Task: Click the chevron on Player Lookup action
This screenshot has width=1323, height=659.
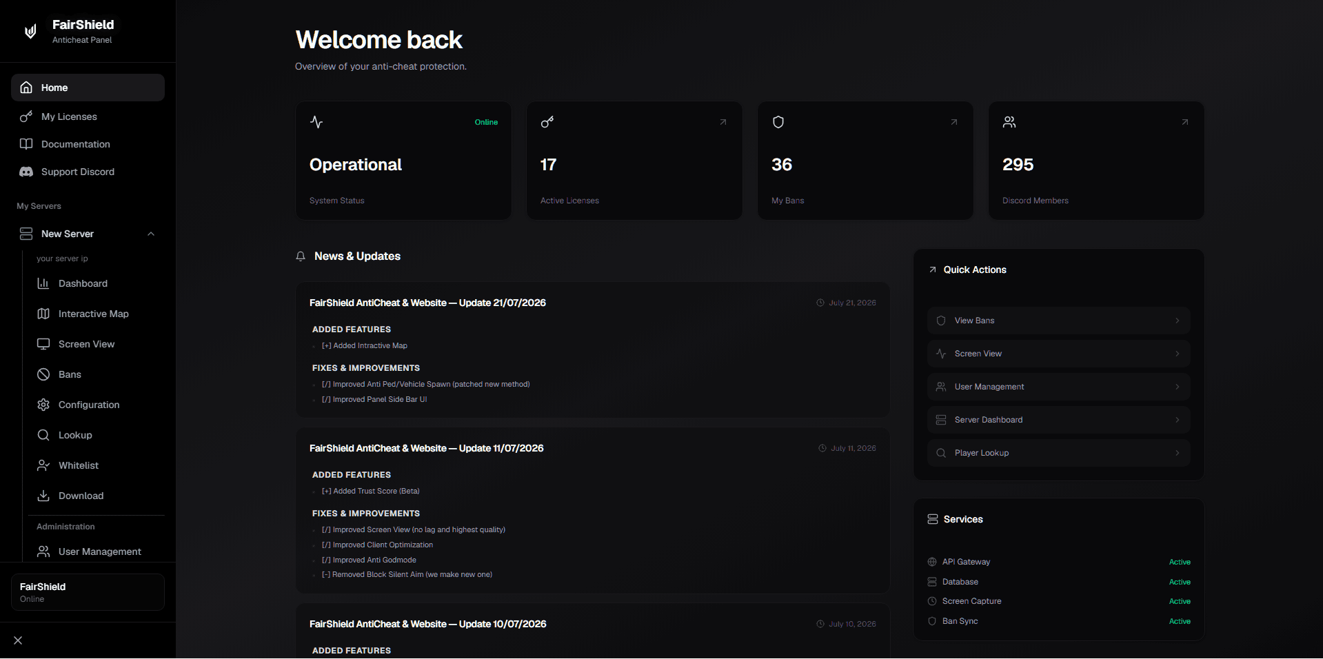Action: point(1178,453)
